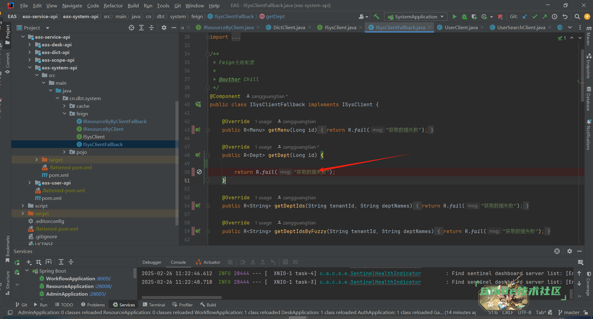Open the Problems tool window
Screen dimensions: 593x319
tap(93, 305)
